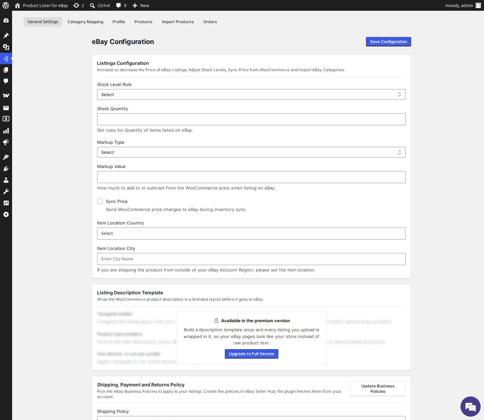The width and height of the screenshot is (484, 420).
Task: Click Upgrade to Full Version button
Action: point(251,354)
